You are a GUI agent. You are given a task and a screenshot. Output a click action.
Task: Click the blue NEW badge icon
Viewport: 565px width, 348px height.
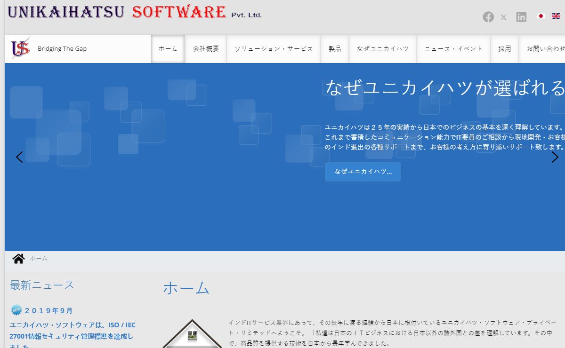16,310
